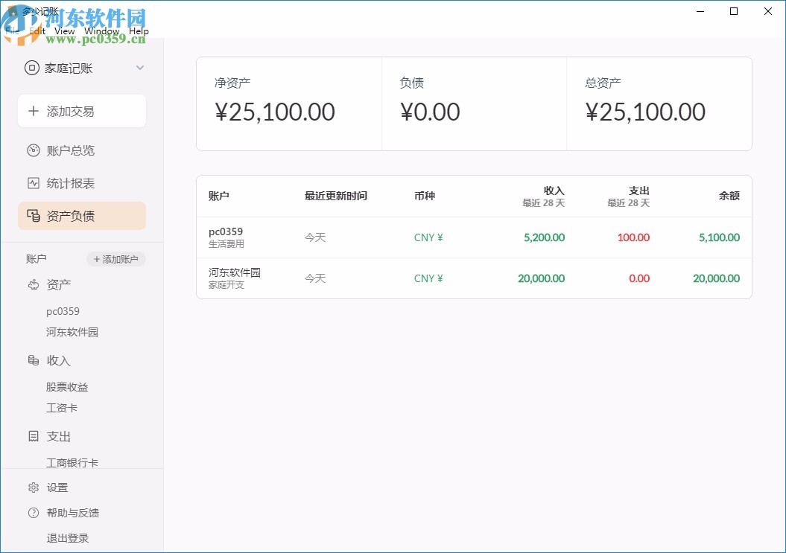
Task: Maximize the application window
Action: (734, 11)
